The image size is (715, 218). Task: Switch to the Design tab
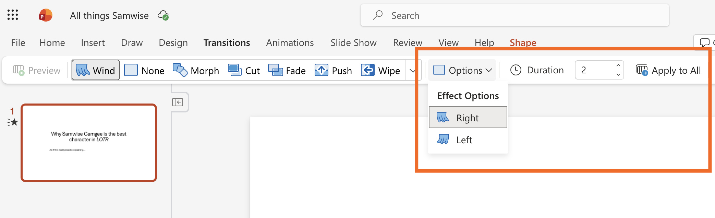(173, 43)
